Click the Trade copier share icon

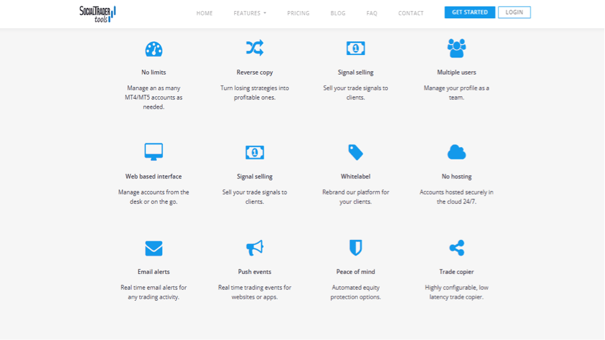(x=457, y=248)
